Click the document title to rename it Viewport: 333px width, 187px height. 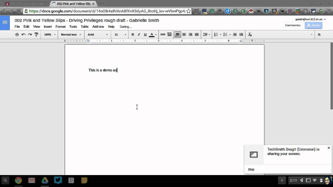click(87, 20)
